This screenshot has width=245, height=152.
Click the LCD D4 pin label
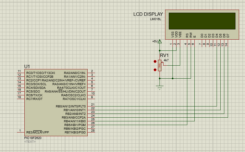click(x=217, y=36)
